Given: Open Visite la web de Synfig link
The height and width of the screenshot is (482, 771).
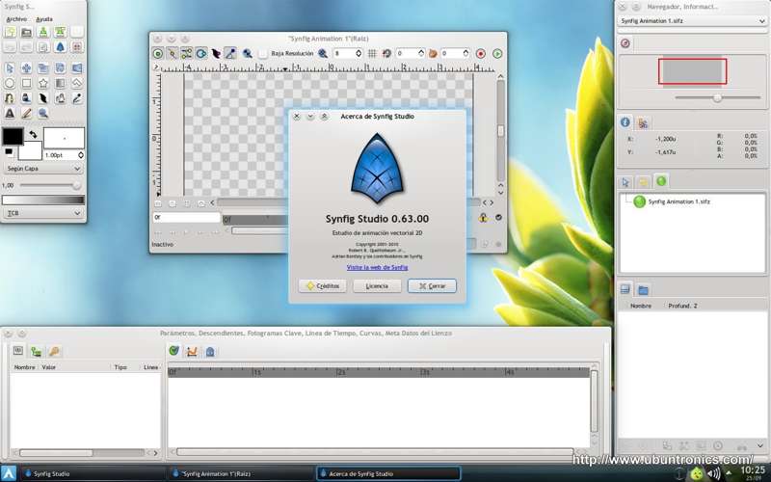Looking at the screenshot, I should (377, 268).
